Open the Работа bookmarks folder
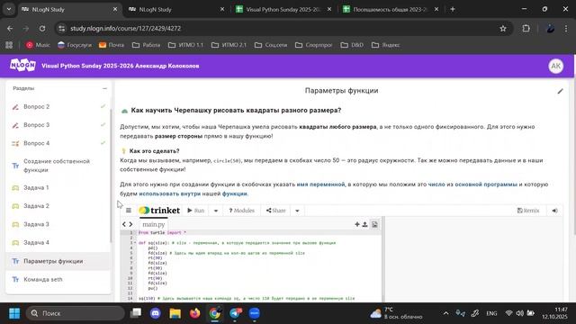Screen dimensions: 576x324 pos(146,45)
